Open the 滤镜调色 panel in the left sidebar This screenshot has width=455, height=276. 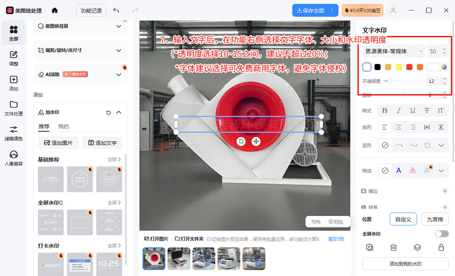point(14,133)
